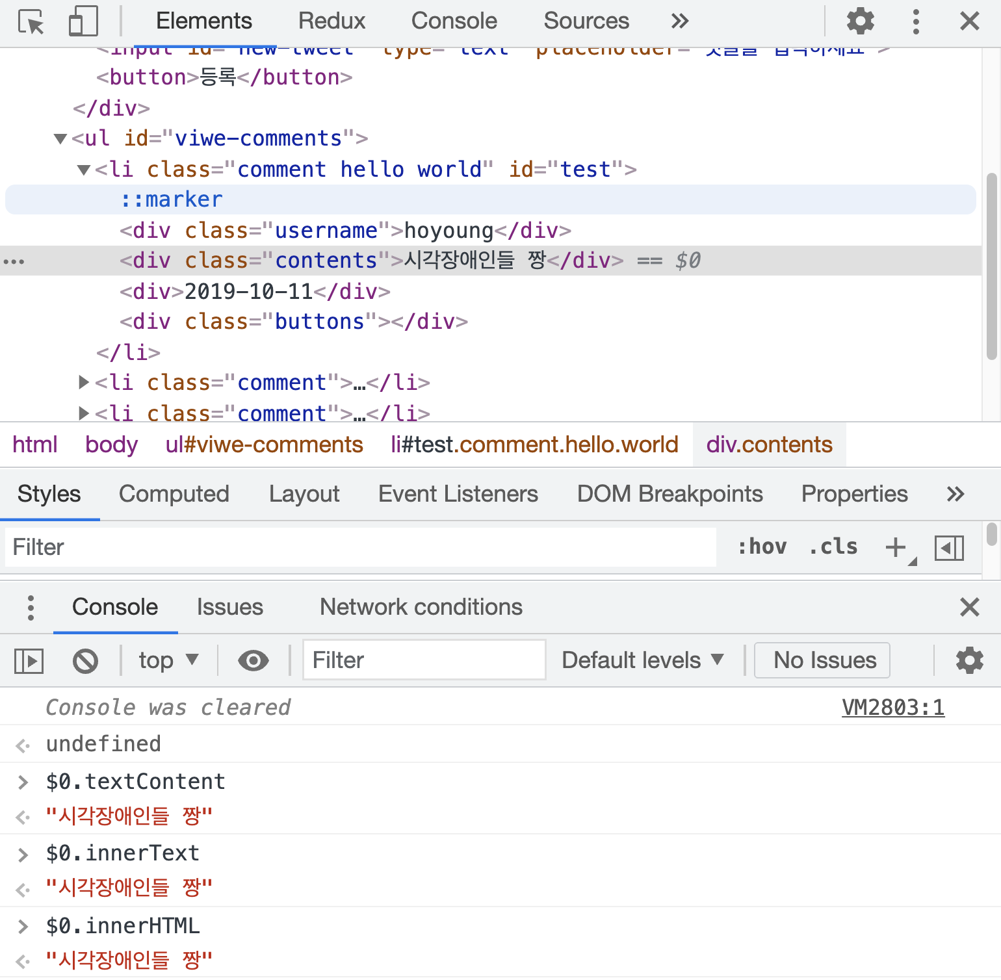Activate the inspect element picker icon
The height and width of the screenshot is (980, 1001).
pyautogui.click(x=31, y=21)
